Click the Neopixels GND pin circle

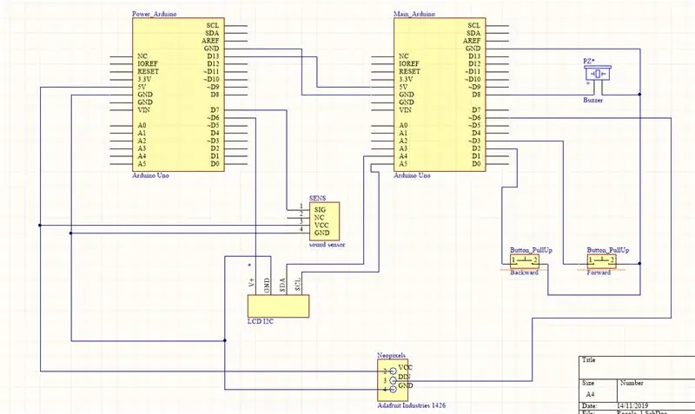point(393,389)
